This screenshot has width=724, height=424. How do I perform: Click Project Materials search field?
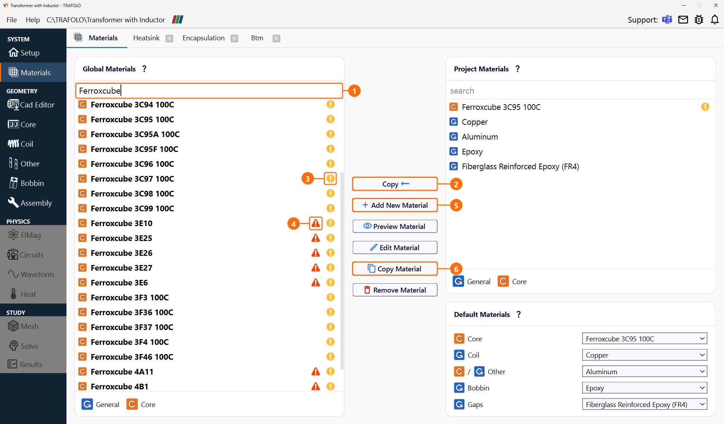580,91
